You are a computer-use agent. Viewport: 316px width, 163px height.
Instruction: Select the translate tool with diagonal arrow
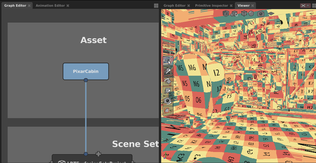point(168,71)
